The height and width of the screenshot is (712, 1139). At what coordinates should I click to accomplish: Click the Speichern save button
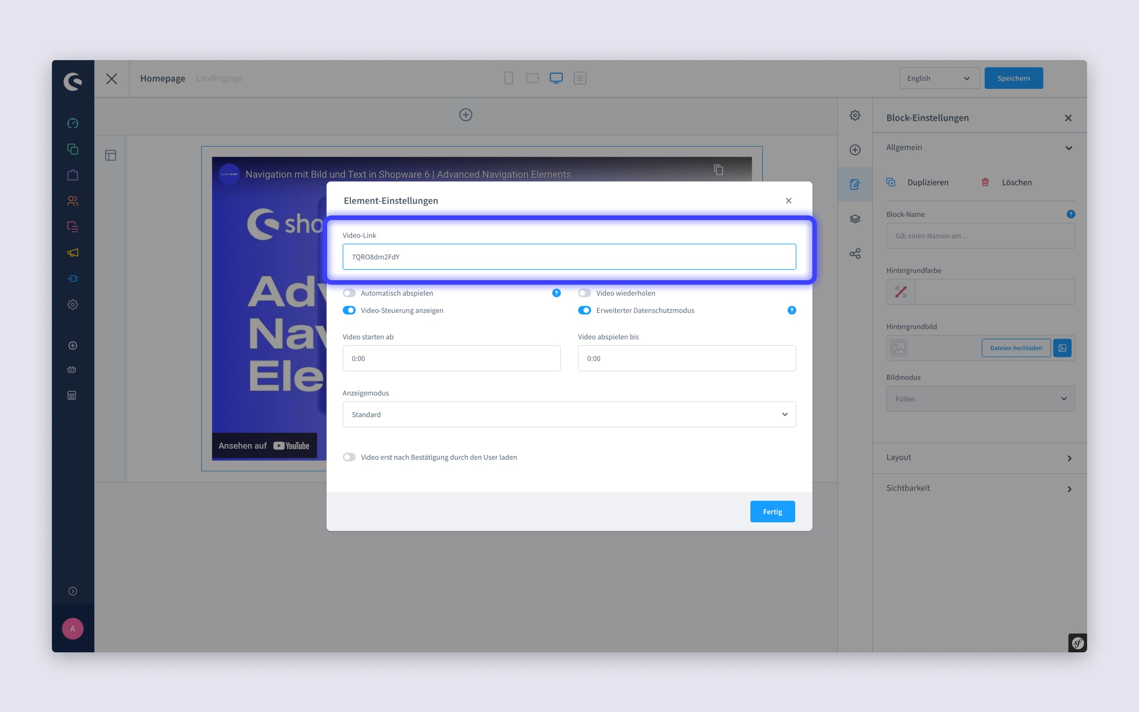click(1014, 78)
